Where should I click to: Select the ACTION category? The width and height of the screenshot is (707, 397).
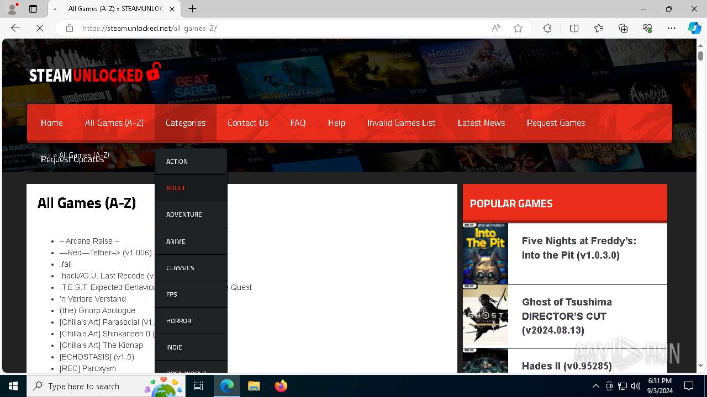[x=191, y=162]
